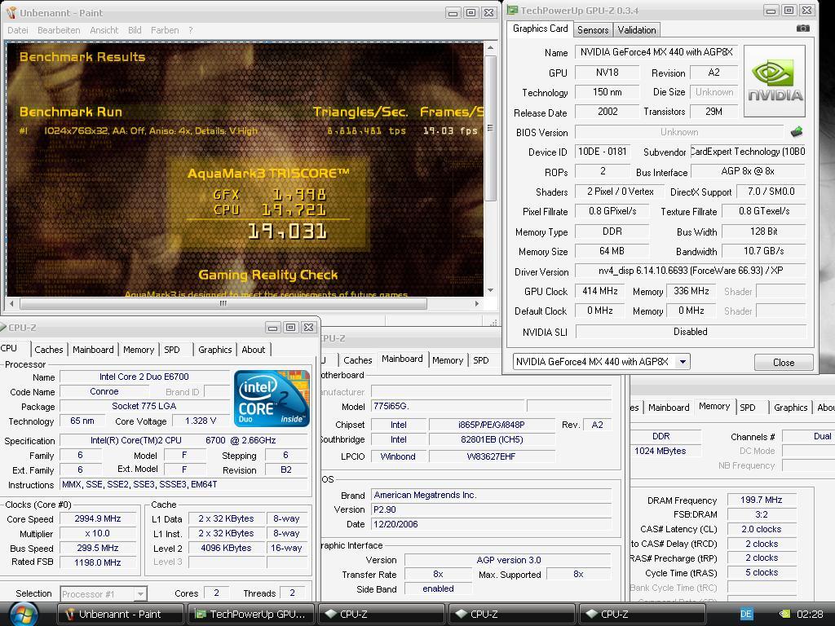Open the Processor #1 selection dropdown
The width and height of the screenshot is (835, 626).
point(140,593)
